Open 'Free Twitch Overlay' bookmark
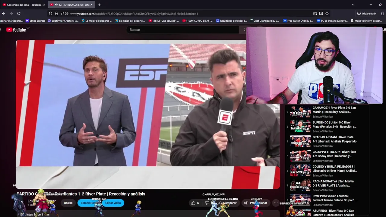This screenshot has height=217, width=386. pos(298,21)
